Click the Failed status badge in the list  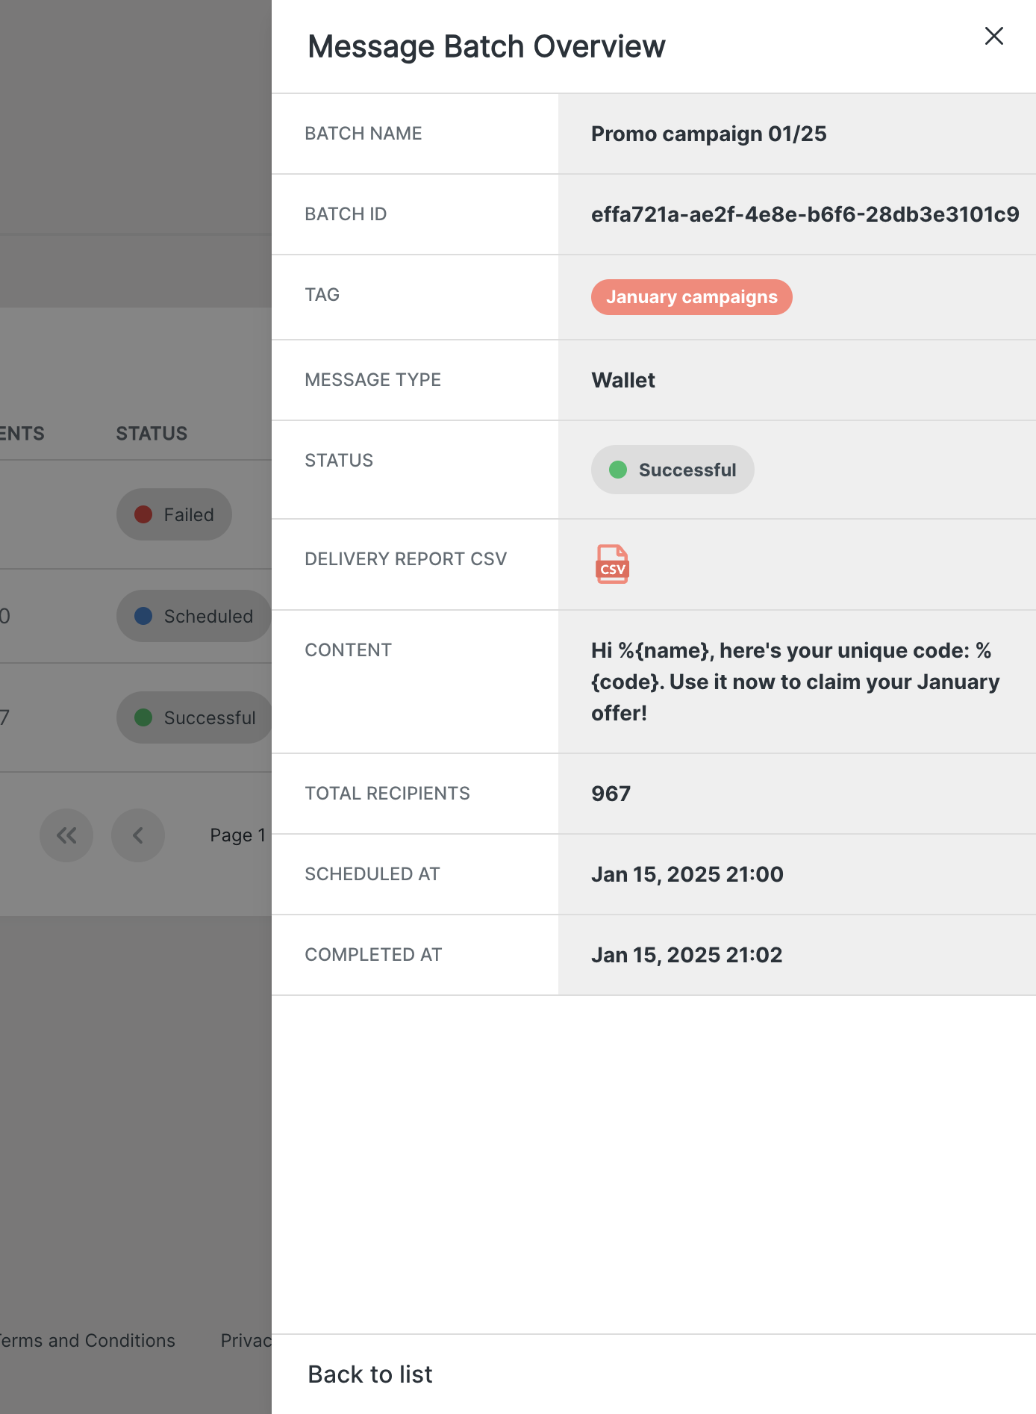click(174, 514)
